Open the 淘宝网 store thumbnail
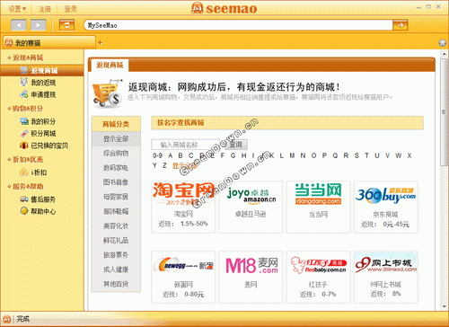Screen dimensions: 449x327 click(x=183, y=207)
